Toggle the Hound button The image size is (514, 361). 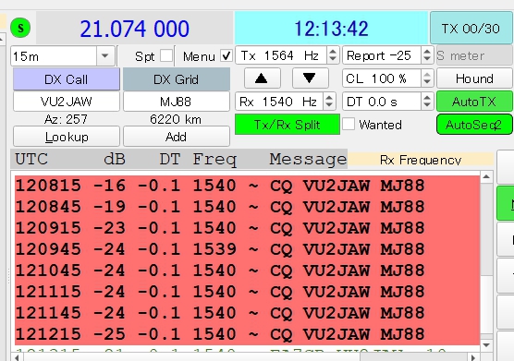pyautogui.click(x=474, y=78)
